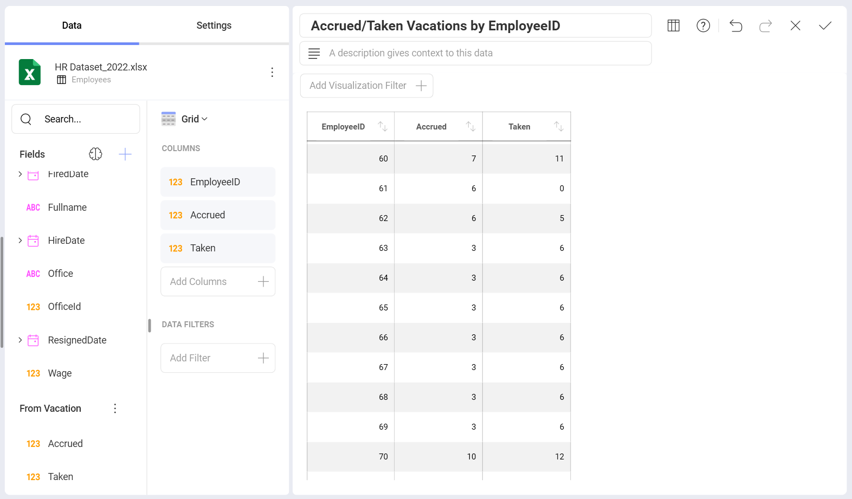The image size is (852, 499).
Task: Click Accrued value in row 70
Action: [x=438, y=457]
